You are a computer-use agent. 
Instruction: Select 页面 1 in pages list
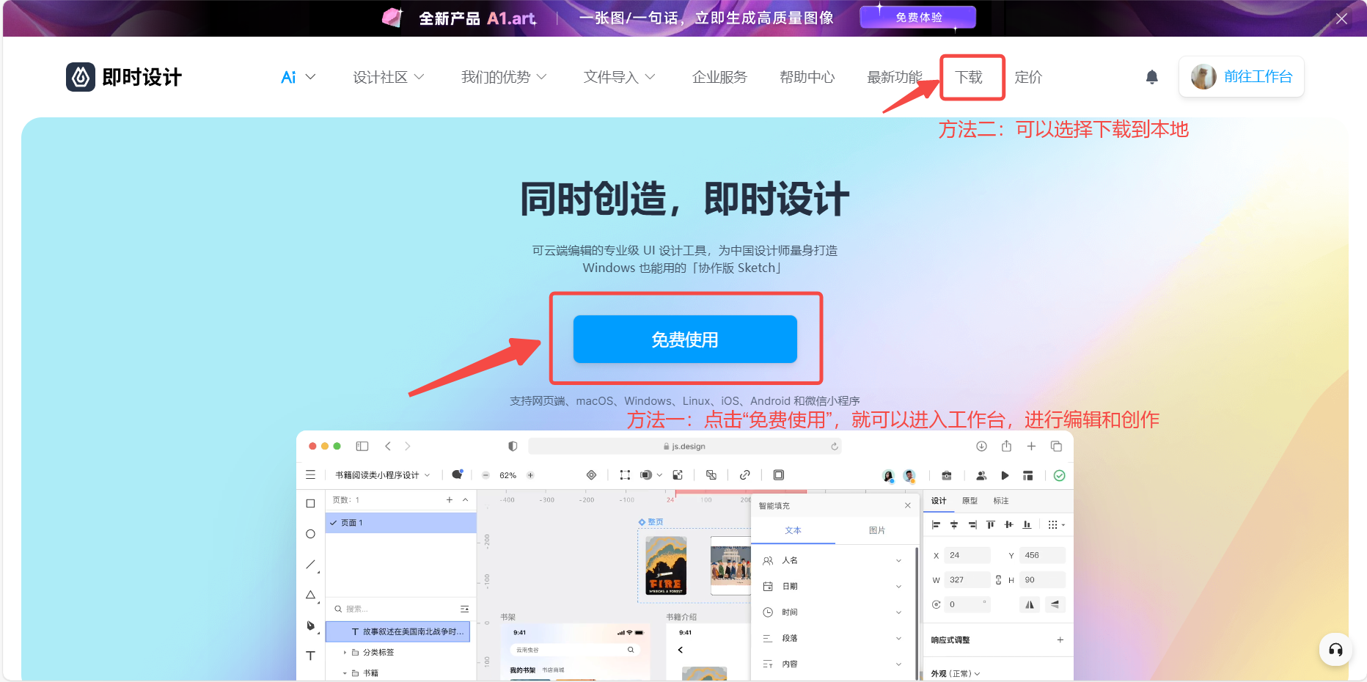[x=400, y=523]
